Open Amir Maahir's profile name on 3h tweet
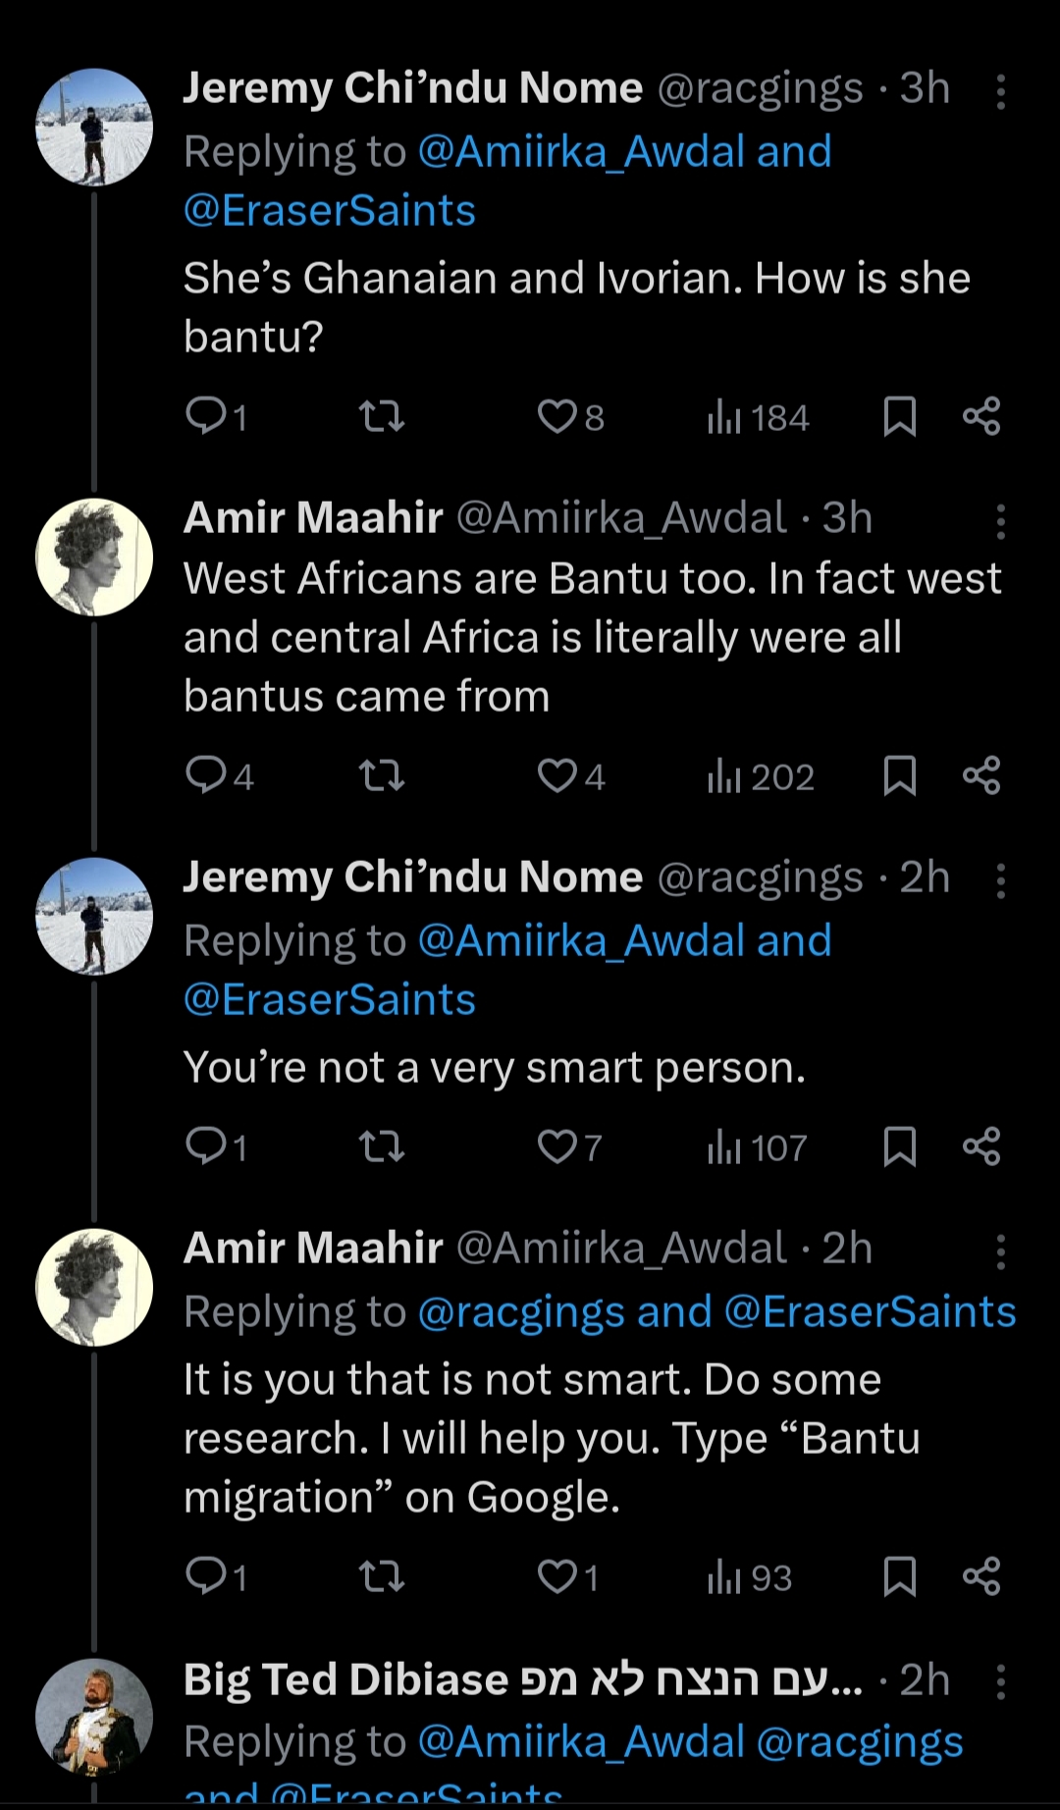The height and width of the screenshot is (1810, 1060). point(313,518)
